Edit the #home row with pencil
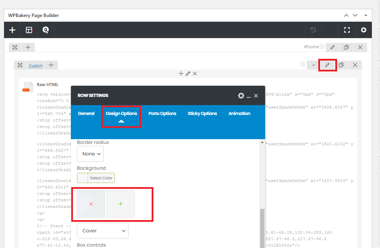380x248 pixels. click(332, 47)
